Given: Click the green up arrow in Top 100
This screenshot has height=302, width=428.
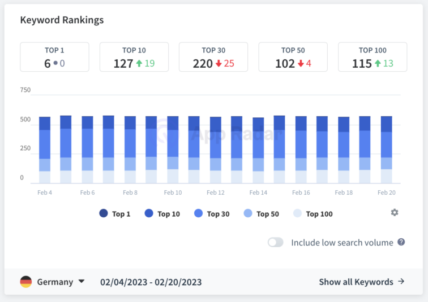Looking at the screenshot, I should pyautogui.click(x=377, y=64).
